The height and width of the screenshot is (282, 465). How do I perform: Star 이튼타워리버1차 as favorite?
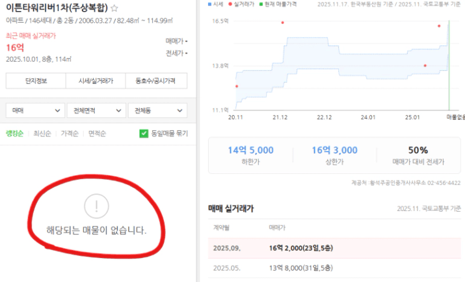pos(114,8)
